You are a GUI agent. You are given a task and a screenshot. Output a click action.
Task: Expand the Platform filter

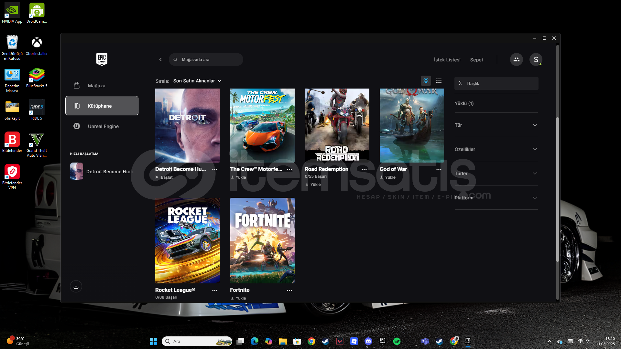496,198
